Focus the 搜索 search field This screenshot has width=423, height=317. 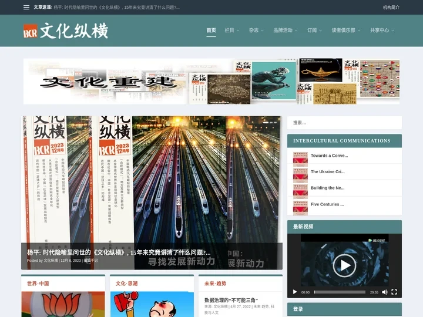click(x=344, y=123)
